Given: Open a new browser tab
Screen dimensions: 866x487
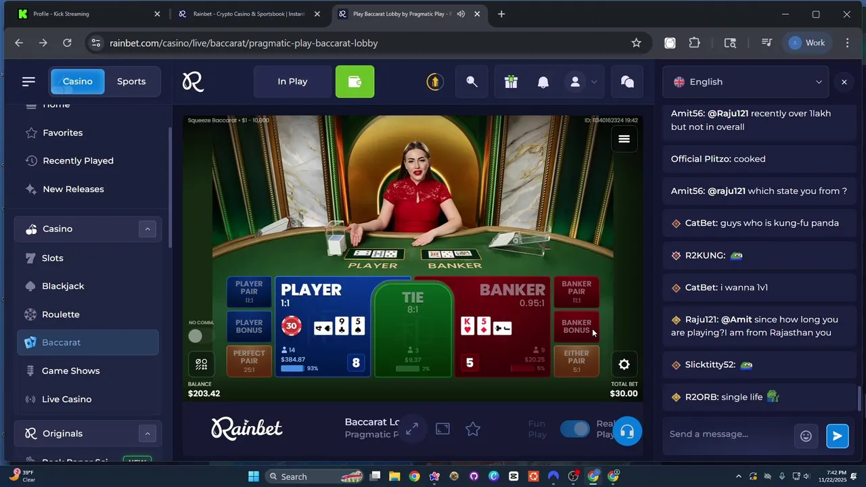Looking at the screenshot, I should (x=501, y=14).
